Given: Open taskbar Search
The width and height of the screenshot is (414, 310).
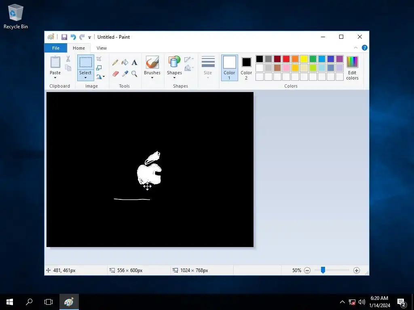Looking at the screenshot, I should (29, 302).
